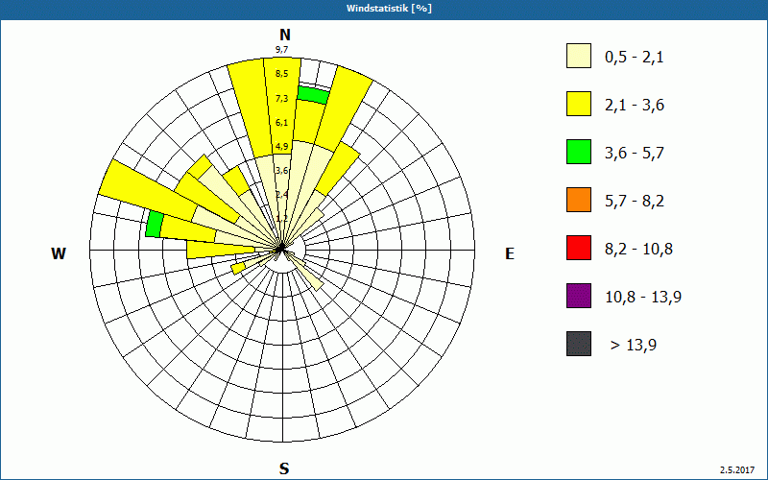Click the red 8,2 - 10,8 legend swatch
Viewport: 768px width, 480px height.
[579, 248]
